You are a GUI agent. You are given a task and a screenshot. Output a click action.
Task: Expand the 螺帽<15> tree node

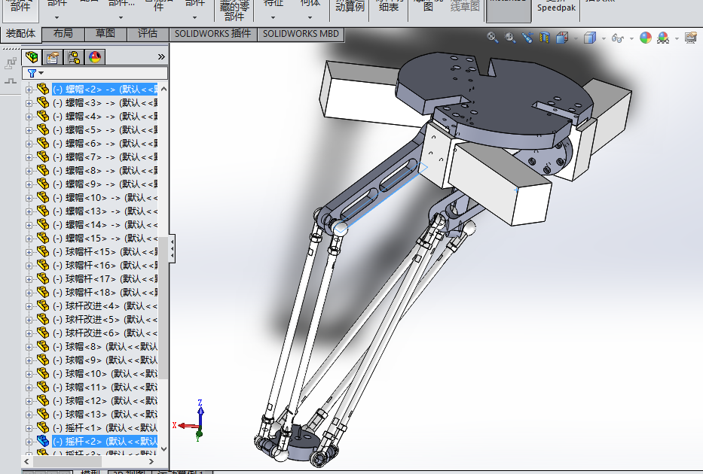tap(29, 239)
